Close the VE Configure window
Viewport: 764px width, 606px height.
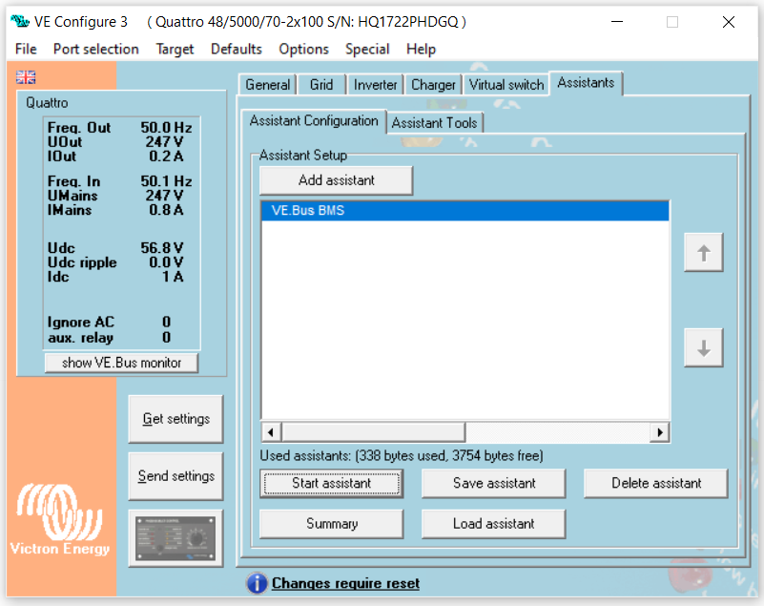point(729,22)
